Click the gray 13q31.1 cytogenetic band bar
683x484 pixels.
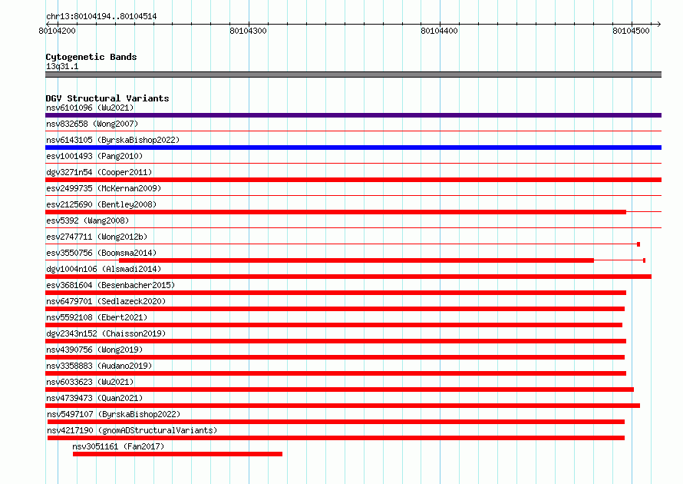pyautogui.click(x=353, y=75)
